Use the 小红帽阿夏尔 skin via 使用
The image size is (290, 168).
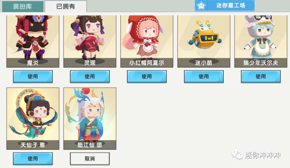tap(147, 76)
